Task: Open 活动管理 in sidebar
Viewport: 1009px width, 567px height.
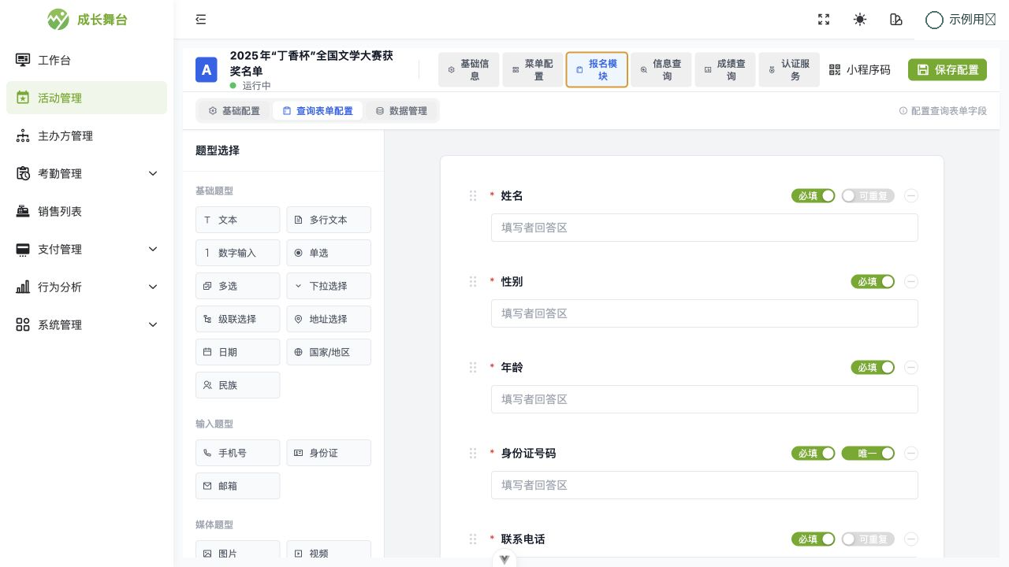Action: pyautogui.click(x=87, y=98)
